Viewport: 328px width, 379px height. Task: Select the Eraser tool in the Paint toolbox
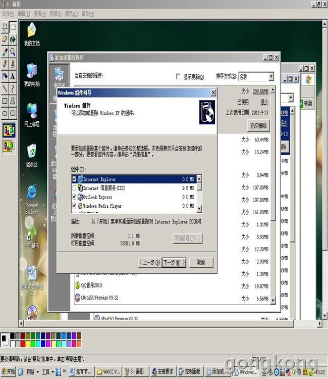tap(5, 39)
